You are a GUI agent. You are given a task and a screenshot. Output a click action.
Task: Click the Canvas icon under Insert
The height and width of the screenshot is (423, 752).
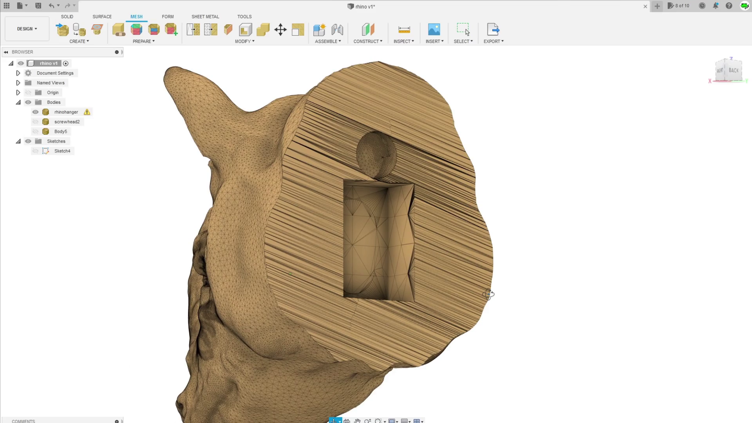pyautogui.click(x=434, y=29)
